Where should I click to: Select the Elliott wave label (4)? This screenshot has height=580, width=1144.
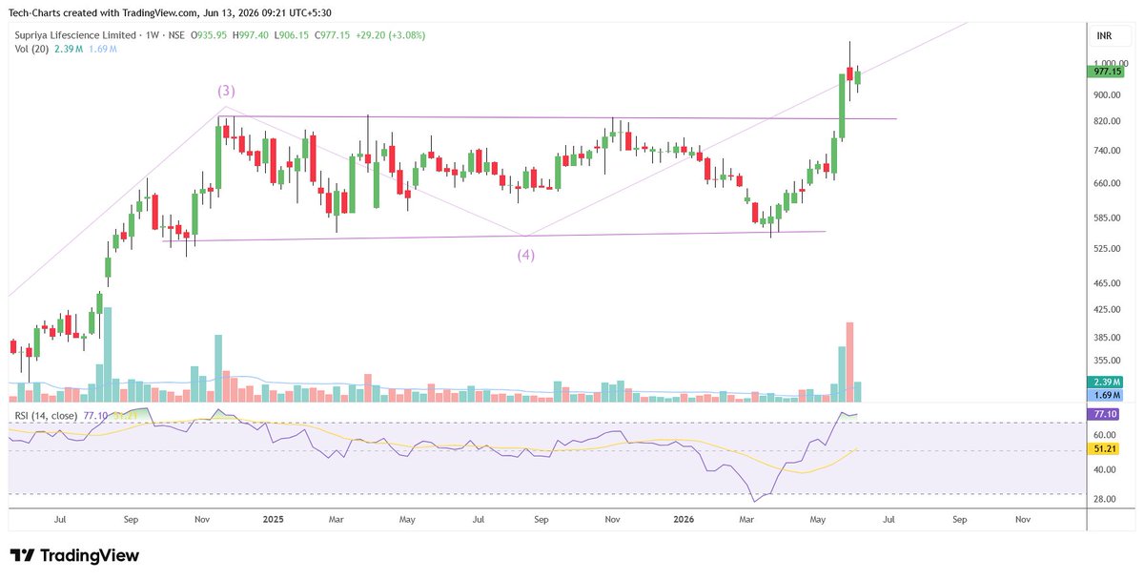click(x=525, y=255)
